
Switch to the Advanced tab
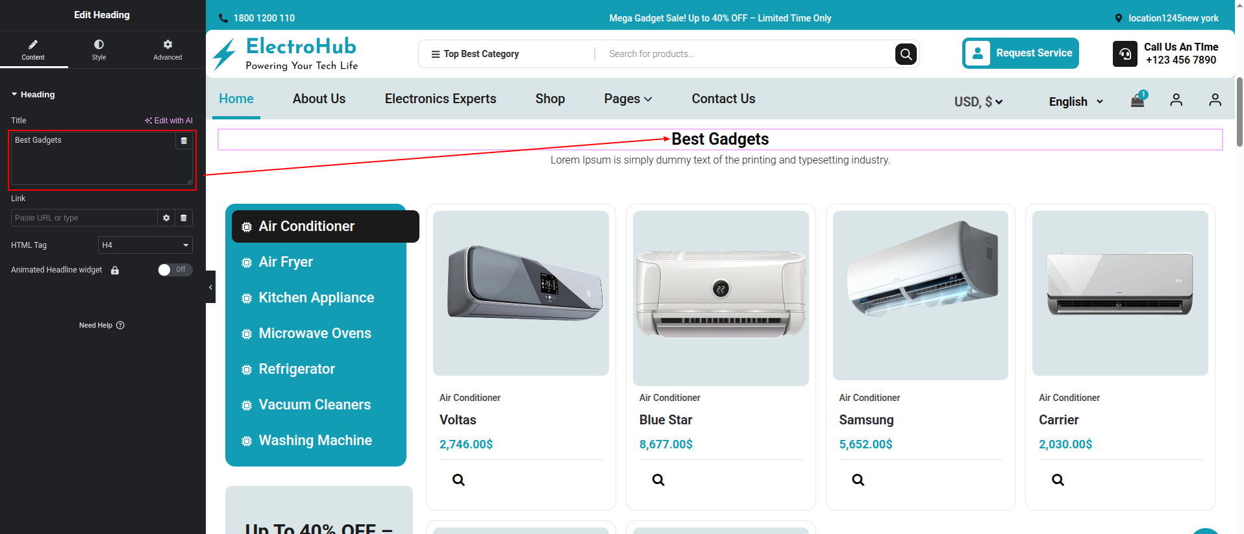pos(168,49)
